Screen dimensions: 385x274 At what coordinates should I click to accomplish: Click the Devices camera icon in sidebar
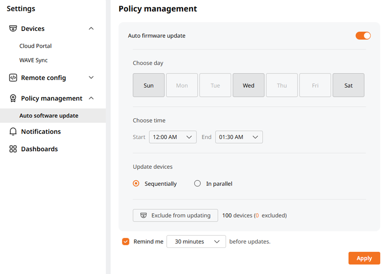point(13,29)
